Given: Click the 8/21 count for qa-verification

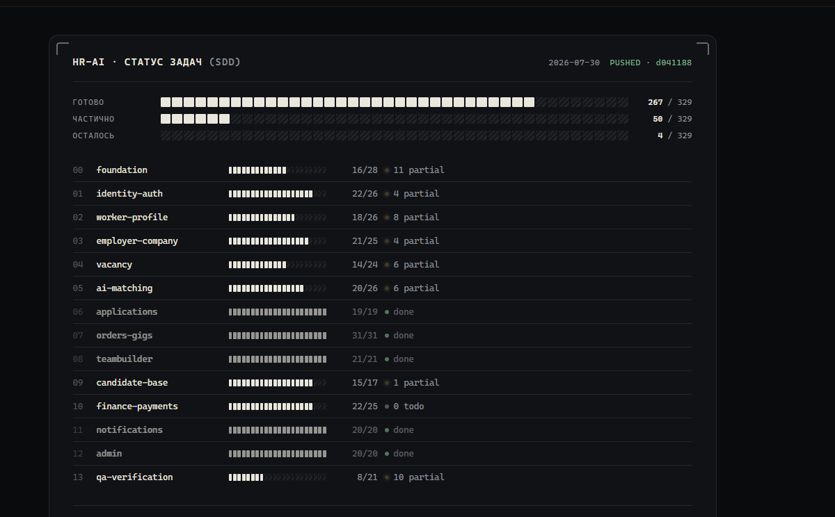Looking at the screenshot, I should (367, 477).
